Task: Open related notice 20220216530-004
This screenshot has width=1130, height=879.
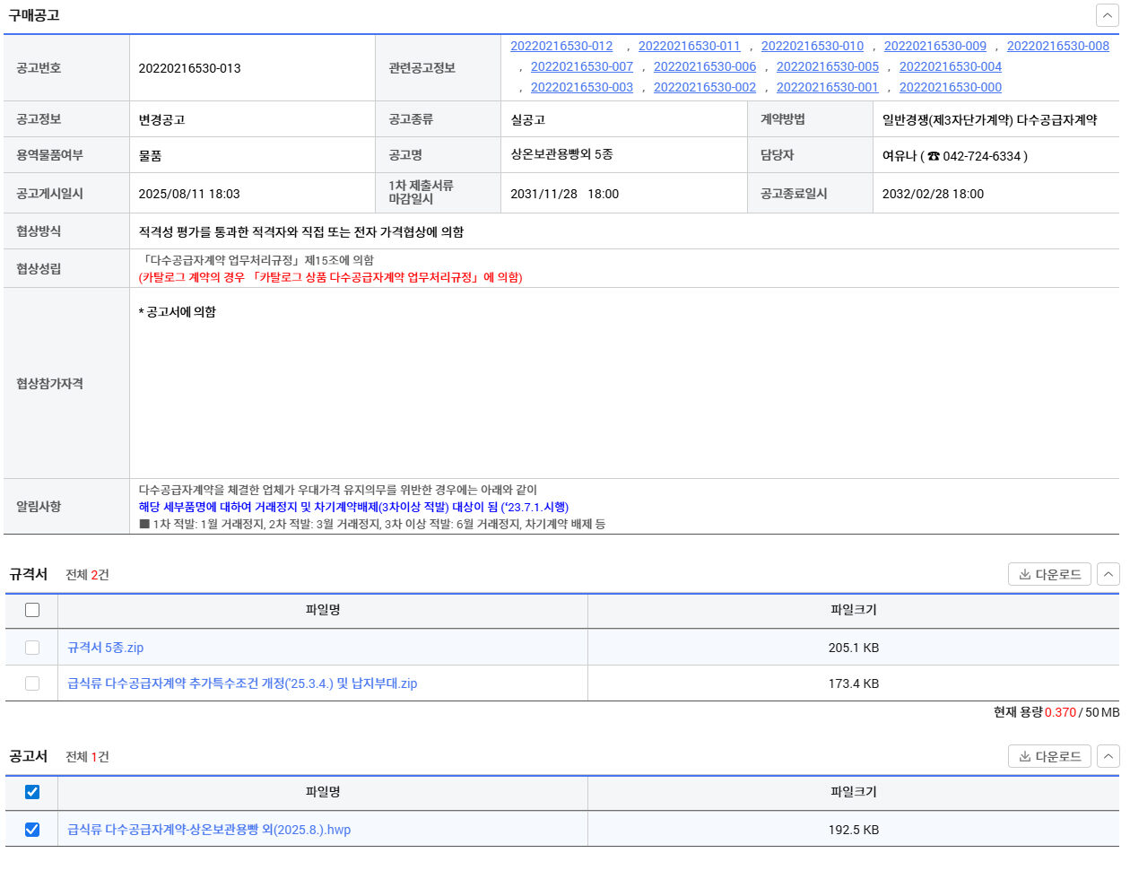Action: click(x=950, y=66)
